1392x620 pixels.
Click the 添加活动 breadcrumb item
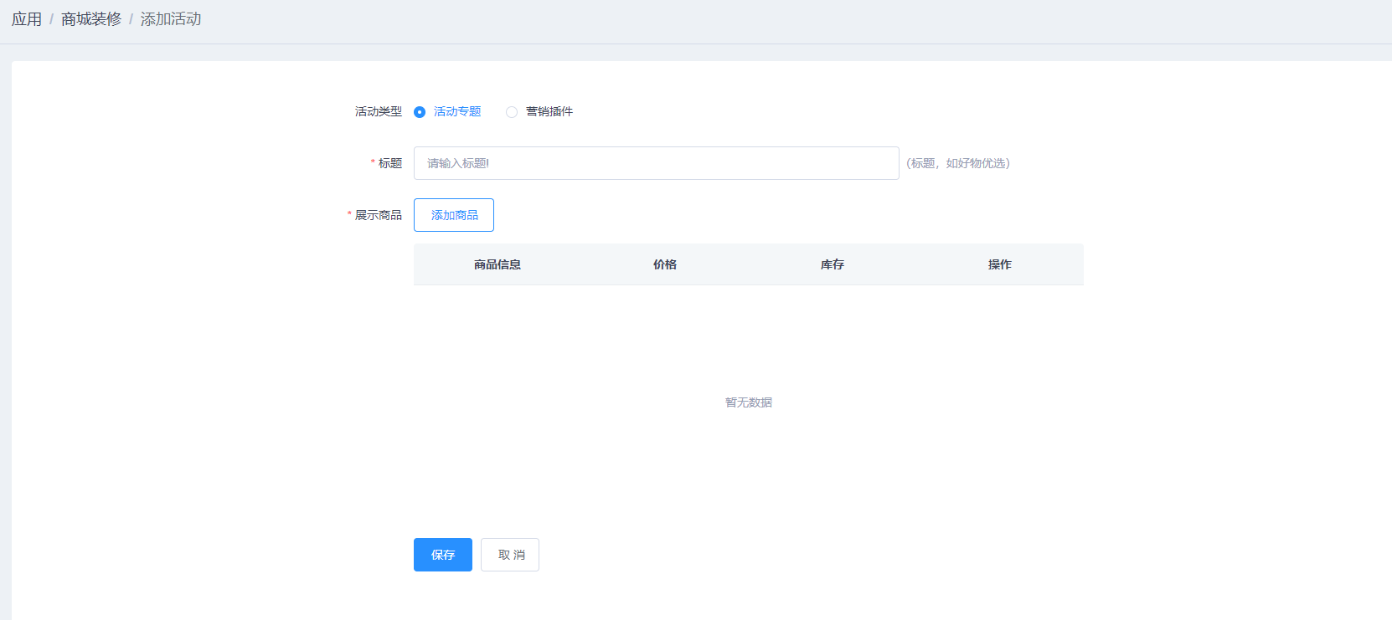click(171, 19)
